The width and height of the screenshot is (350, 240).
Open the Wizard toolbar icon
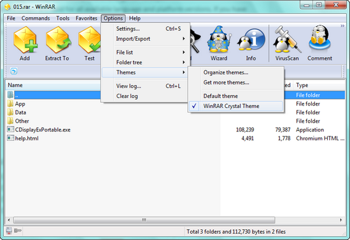219,39
